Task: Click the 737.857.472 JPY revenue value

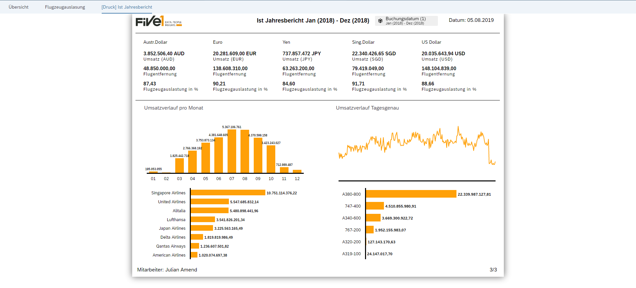Action: (x=302, y=54)
